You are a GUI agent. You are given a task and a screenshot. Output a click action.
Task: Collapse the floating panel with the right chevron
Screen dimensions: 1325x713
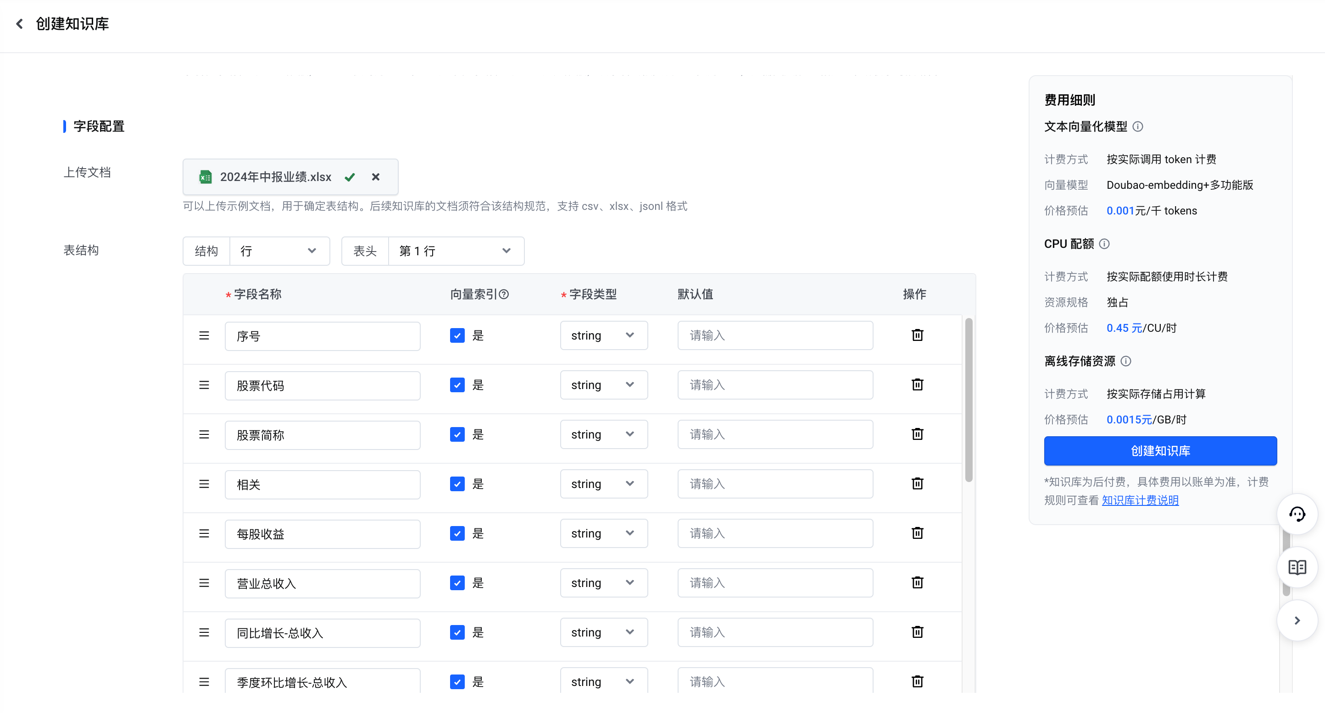1297,620
